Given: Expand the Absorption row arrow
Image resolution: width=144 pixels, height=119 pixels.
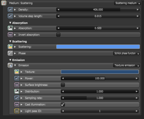Looking at the screenshot, I should point(15,28).
